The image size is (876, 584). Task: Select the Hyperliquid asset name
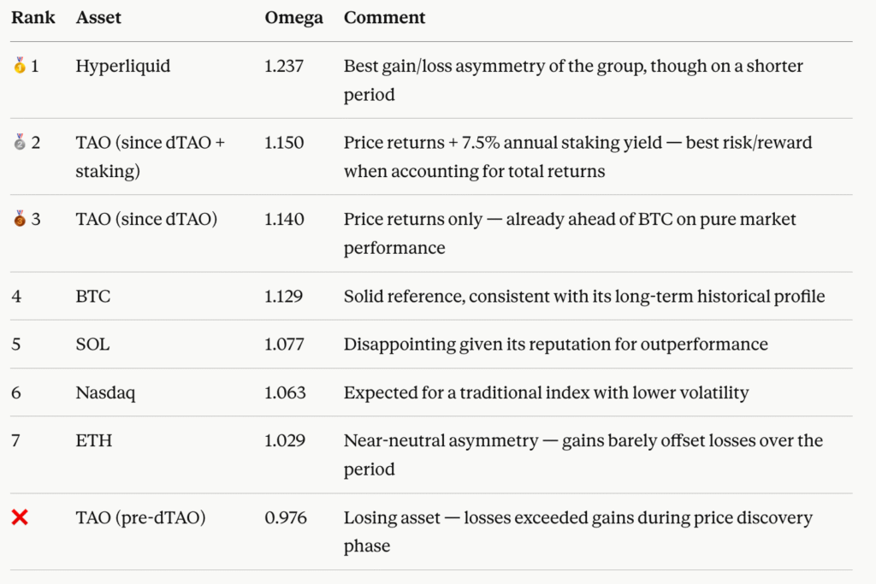pyautogui.click(x=123, y=66)
